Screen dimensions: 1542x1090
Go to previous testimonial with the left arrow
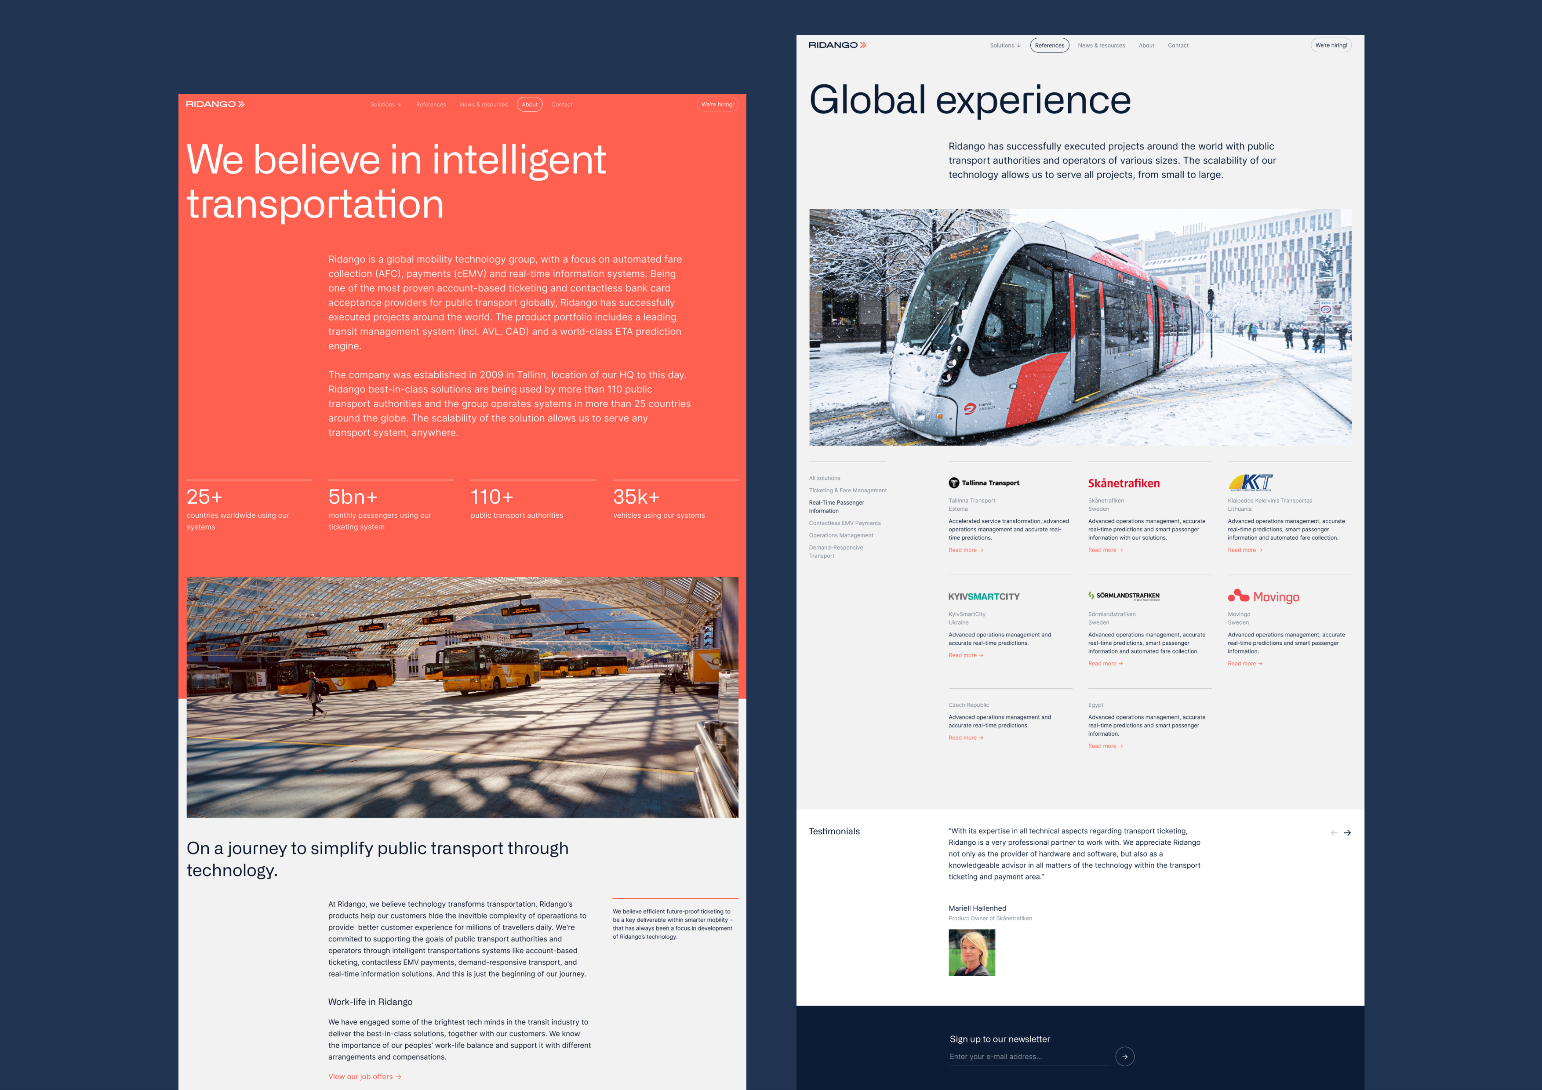click(x=1334, y=833)
